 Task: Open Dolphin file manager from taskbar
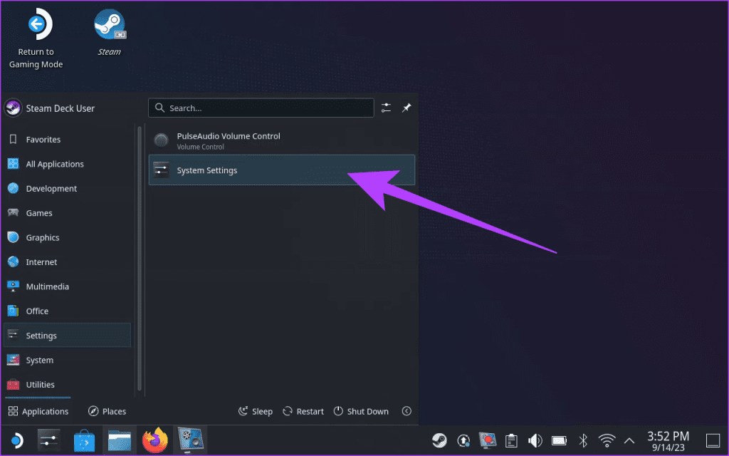click(x=120, y=440)
